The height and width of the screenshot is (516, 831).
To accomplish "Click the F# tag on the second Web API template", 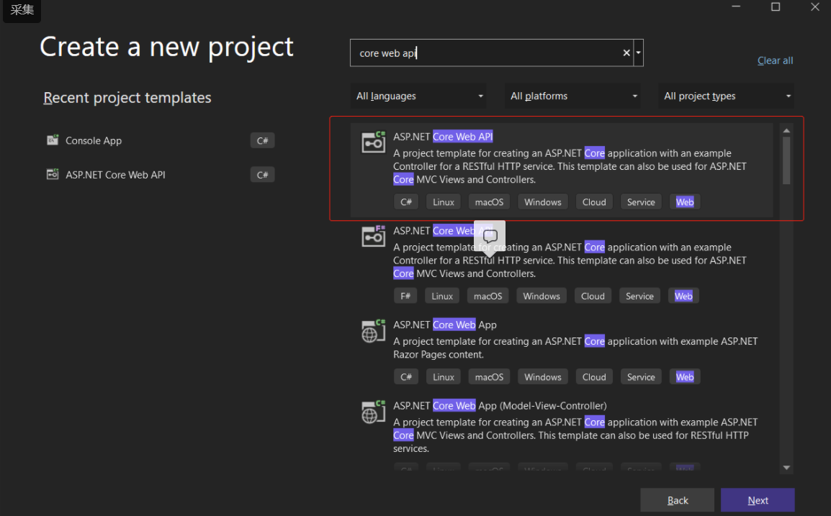I will click(x=405, y=296).
